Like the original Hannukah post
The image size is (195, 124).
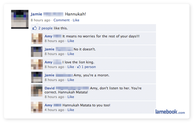coord(76,20)
